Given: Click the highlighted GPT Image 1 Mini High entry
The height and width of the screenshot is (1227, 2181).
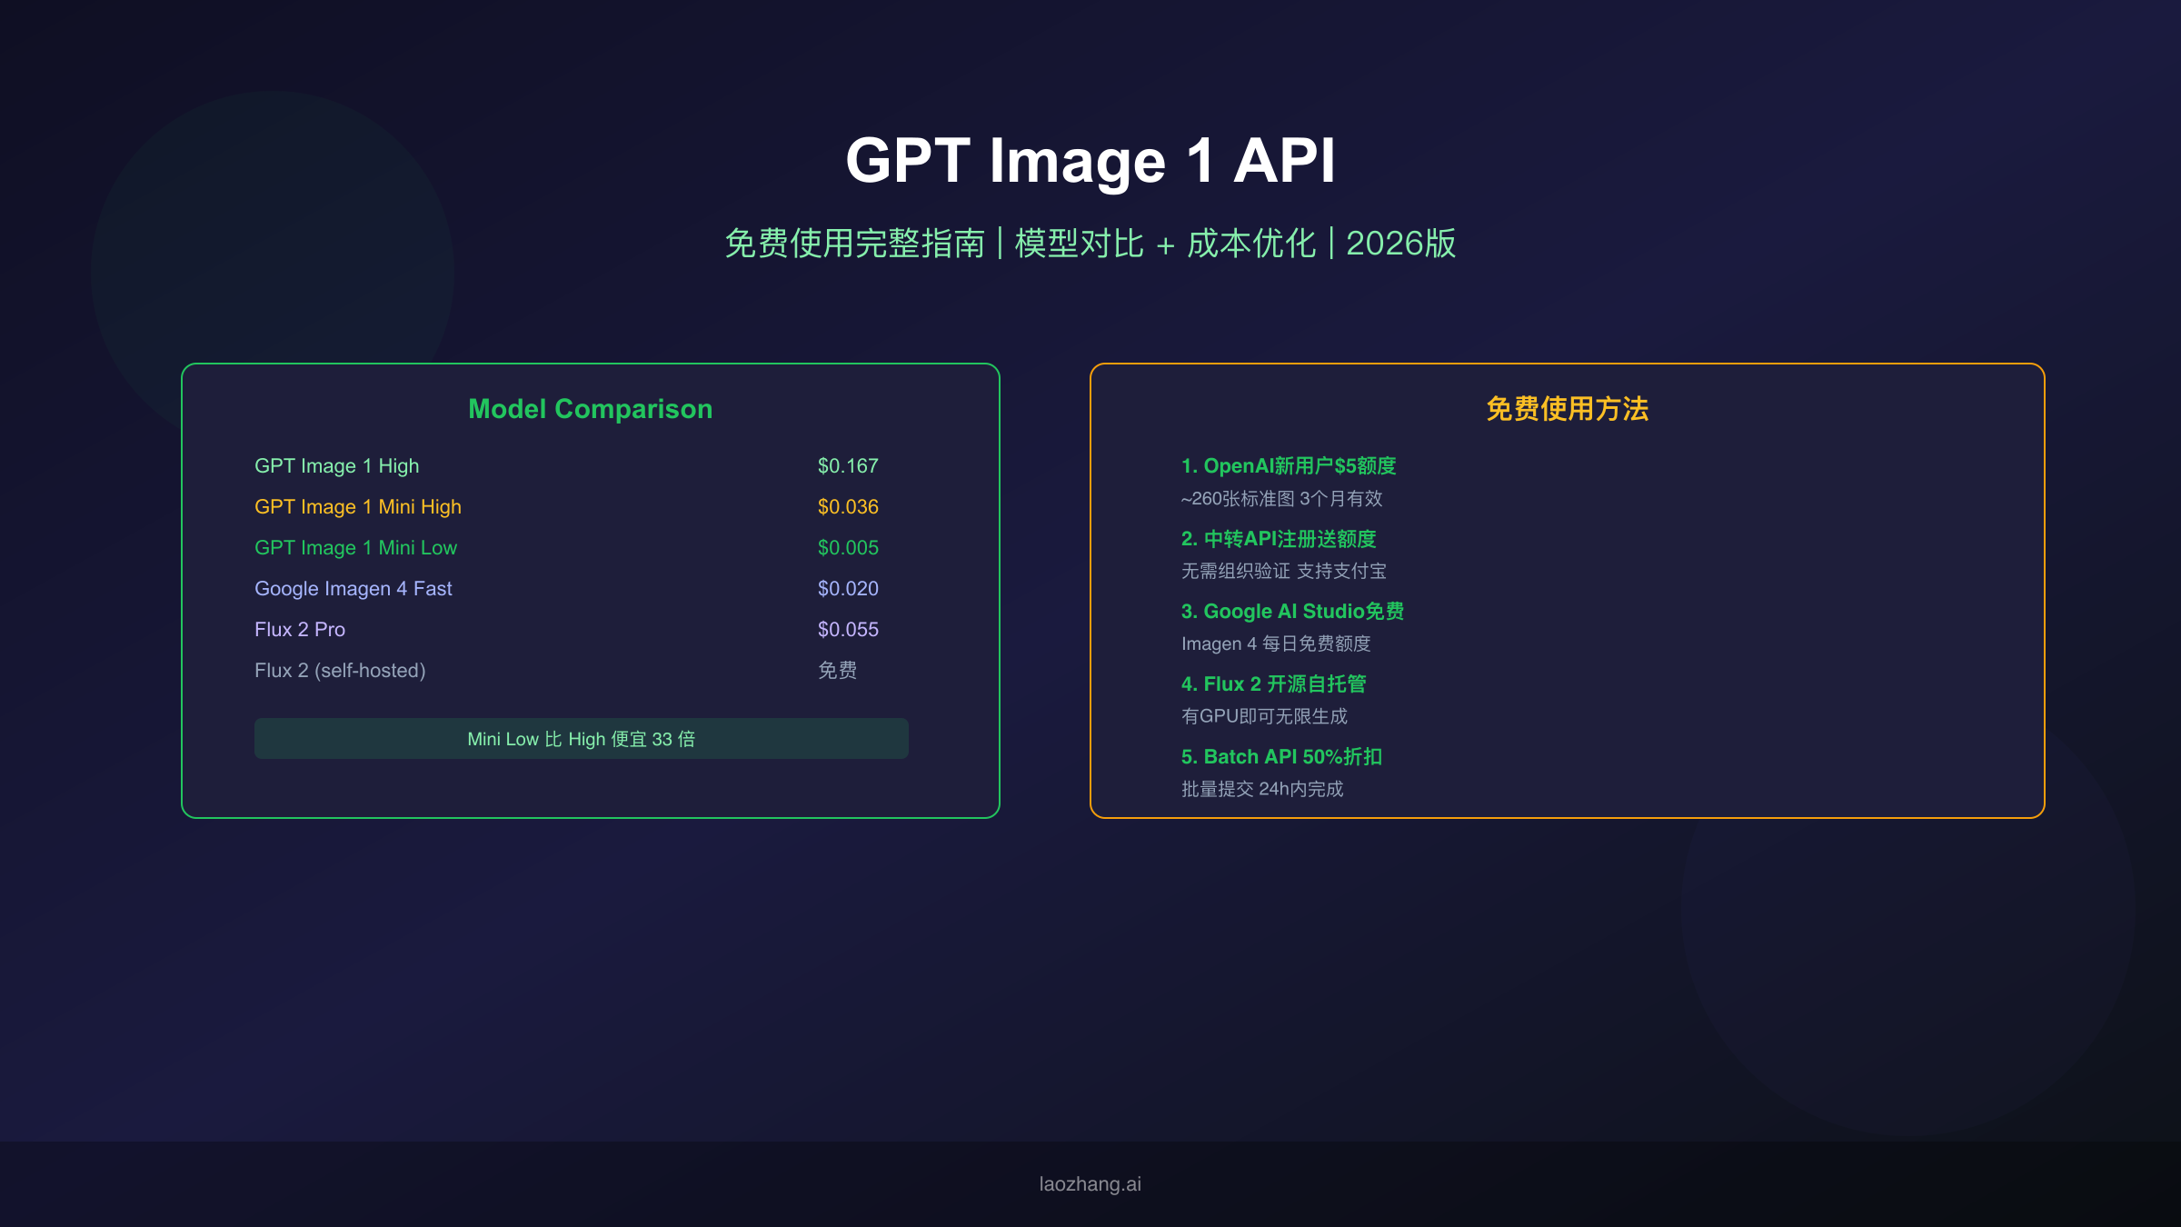Looking at the screenshot, I should tap(357, 506).
